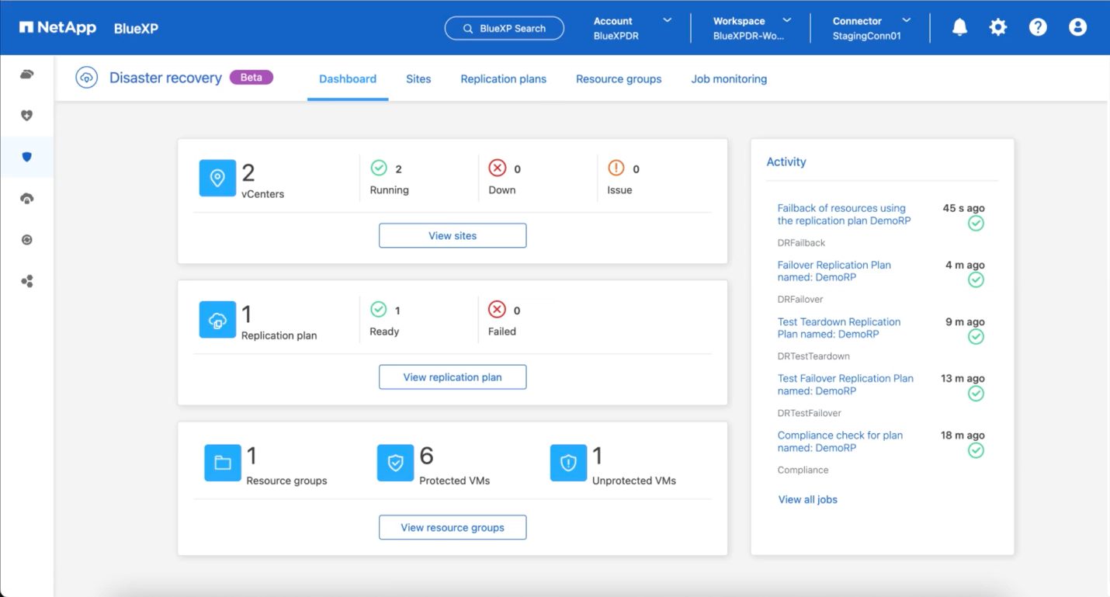The image size is (1110, 597).
Task: Click the Unprotected VMs shield icon
Action: [x=568, y=463]
